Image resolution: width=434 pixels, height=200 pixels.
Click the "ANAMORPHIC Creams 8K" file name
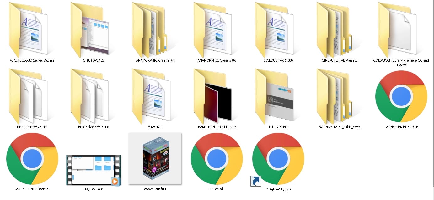(x=217, y=60)
